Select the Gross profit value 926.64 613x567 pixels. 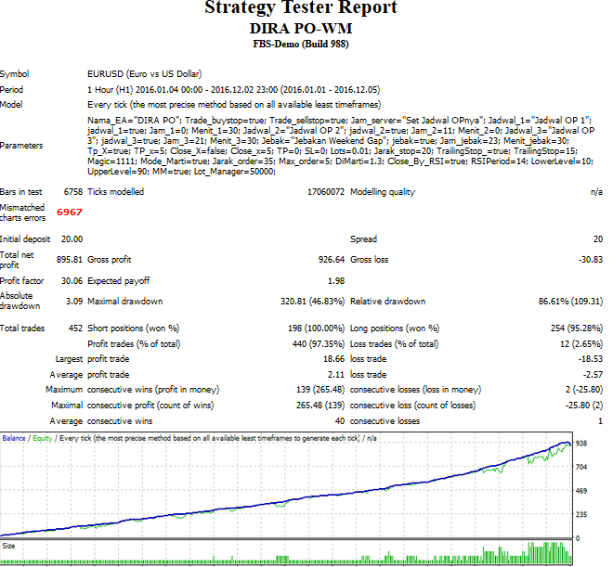coord(328,259)
